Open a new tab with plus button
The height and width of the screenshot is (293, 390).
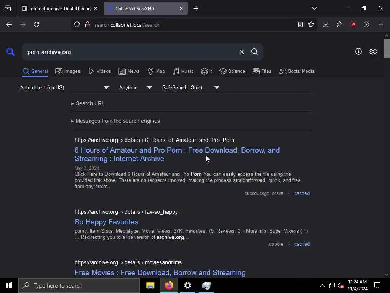[196, 9]
